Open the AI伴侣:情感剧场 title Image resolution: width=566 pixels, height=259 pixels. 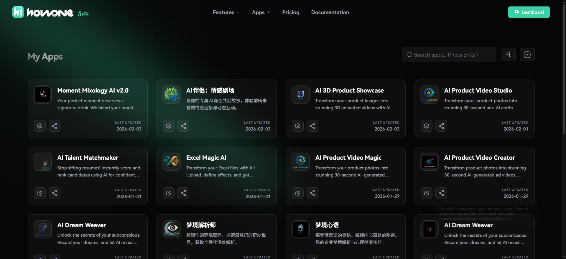210,90
